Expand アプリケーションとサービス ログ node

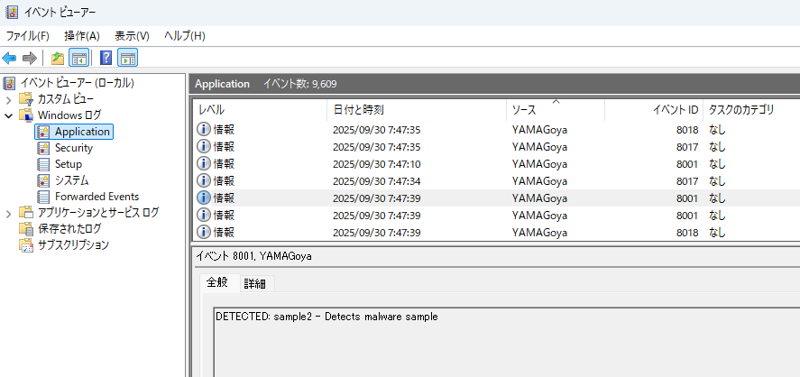pyautogui.click(x=9, y=213)
